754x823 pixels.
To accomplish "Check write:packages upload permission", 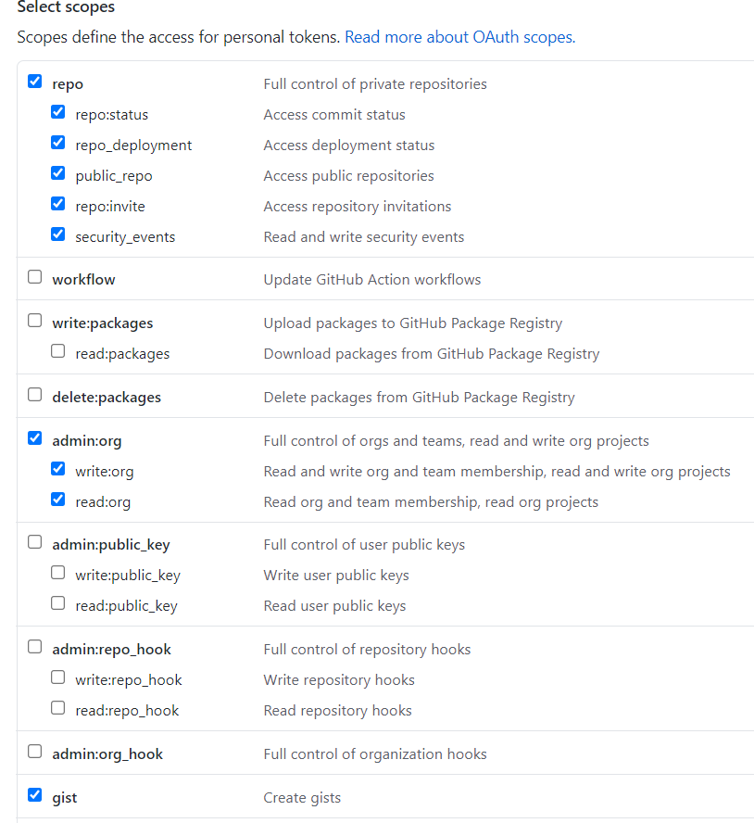I will coord(34,320).
